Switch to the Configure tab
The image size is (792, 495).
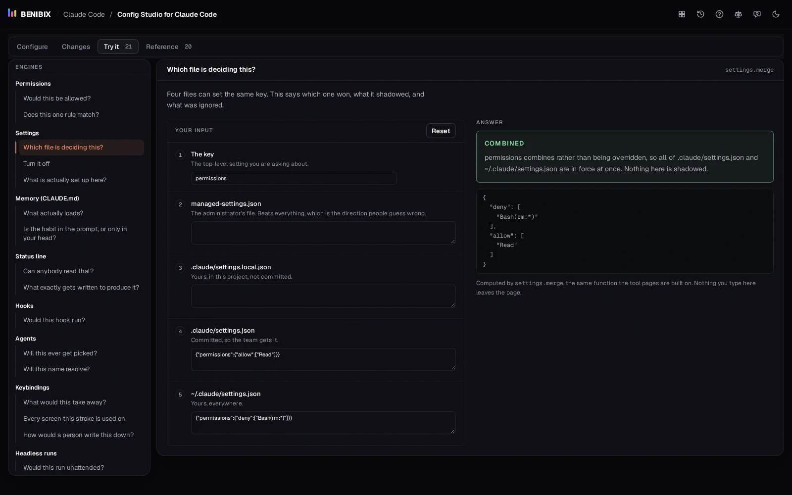32,47
